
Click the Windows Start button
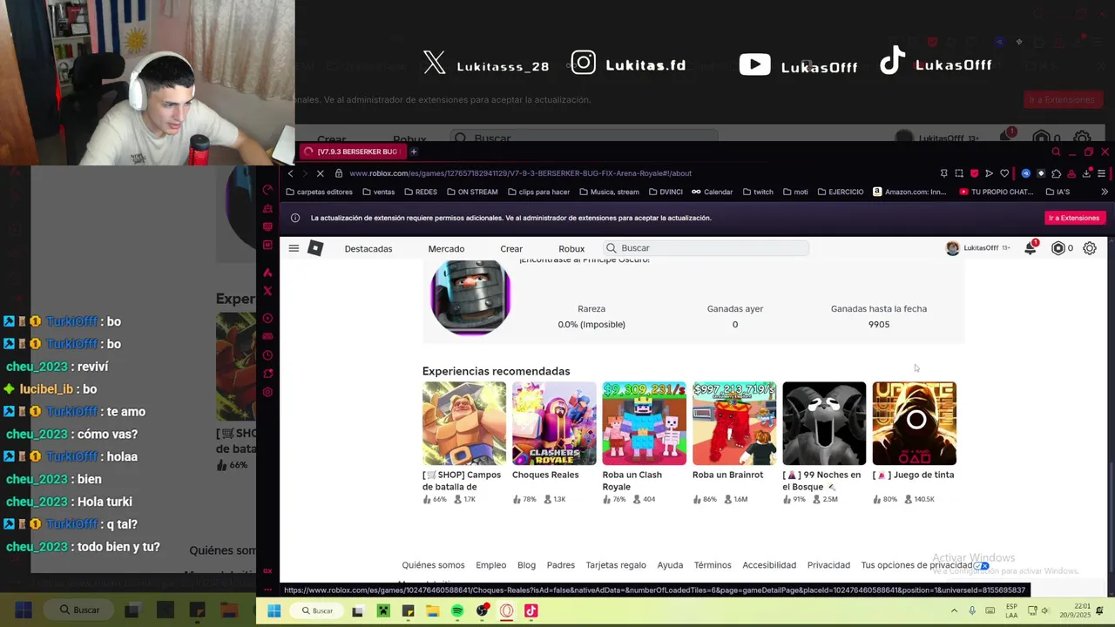click(274, 611)
